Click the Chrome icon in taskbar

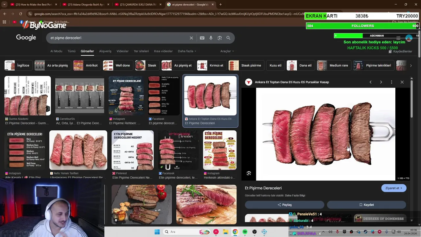[235, 232]
